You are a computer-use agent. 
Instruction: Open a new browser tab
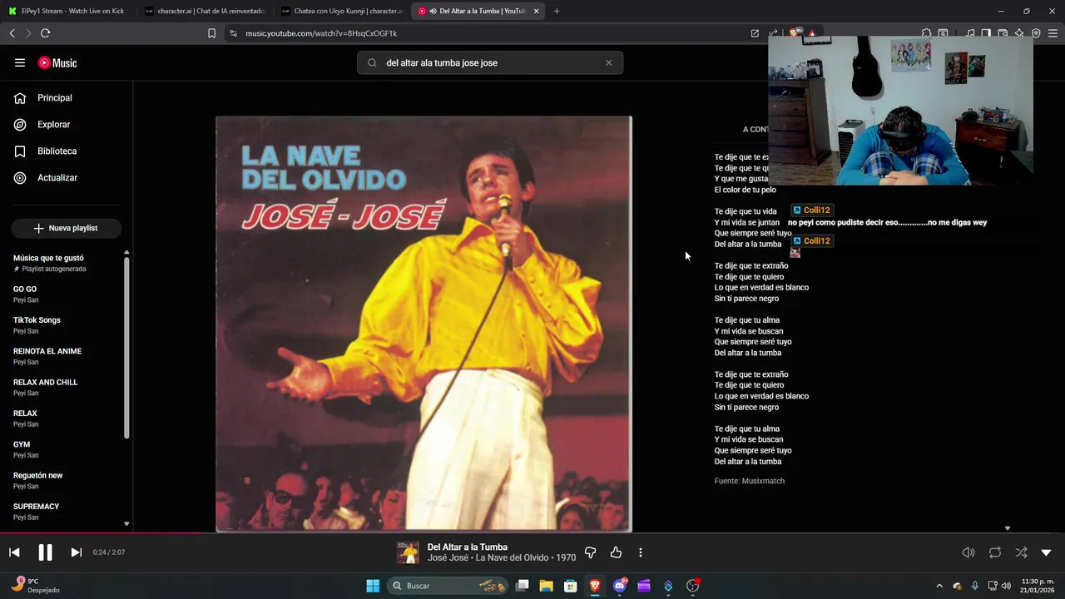pyautogui.click(x=557, y=11)
